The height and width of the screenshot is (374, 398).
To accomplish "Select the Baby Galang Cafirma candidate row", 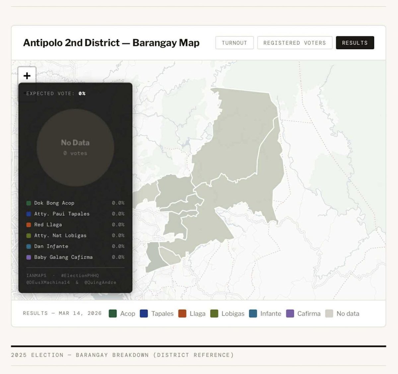I will click(x=76, y=257).
